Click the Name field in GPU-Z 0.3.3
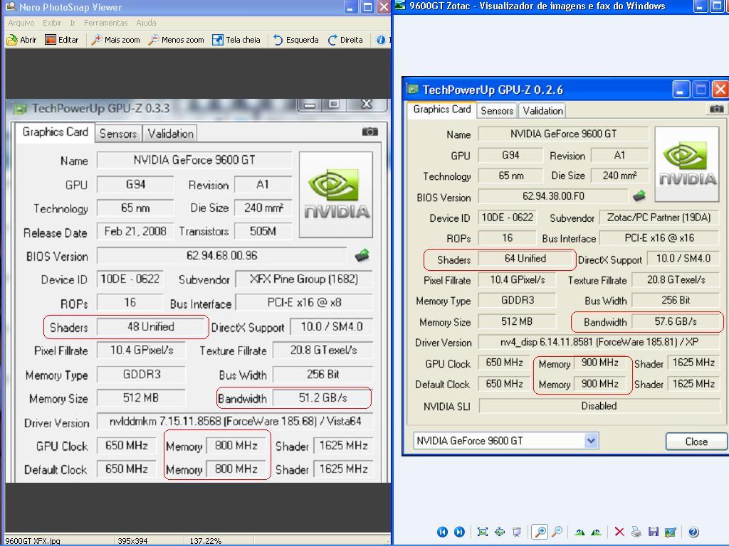This screenshot has height=546, width=729. [x=194, y=160]
